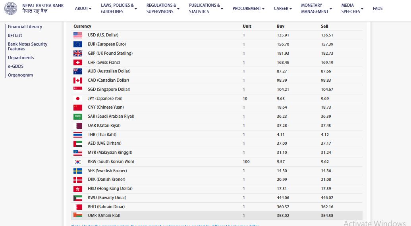Expand Regulations & Supervisions menu
This screenshot has height=226, width=411.
click(x=163, y=8)
